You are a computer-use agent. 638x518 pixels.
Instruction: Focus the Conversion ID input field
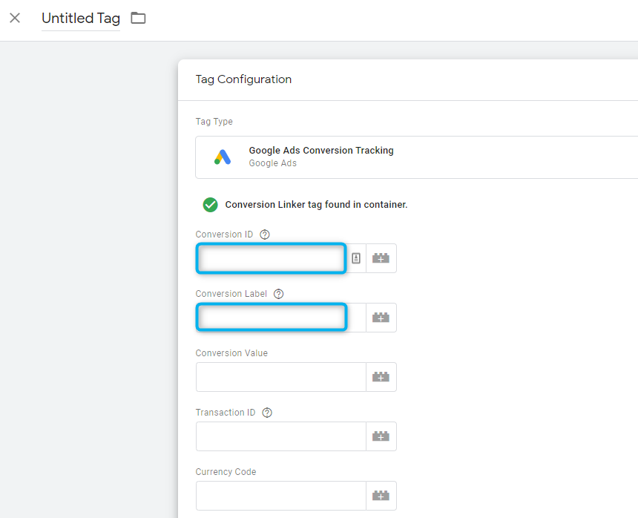[x=272, y=258]
